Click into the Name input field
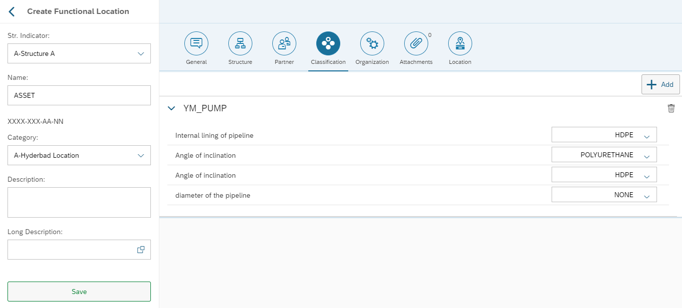The image size is (682, 308). click(x=79, y=95)
